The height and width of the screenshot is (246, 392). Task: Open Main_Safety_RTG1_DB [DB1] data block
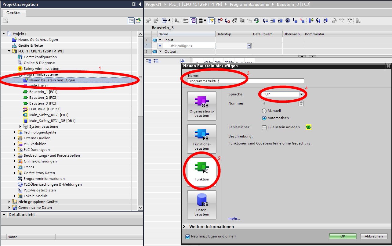[x=52, y=121]
